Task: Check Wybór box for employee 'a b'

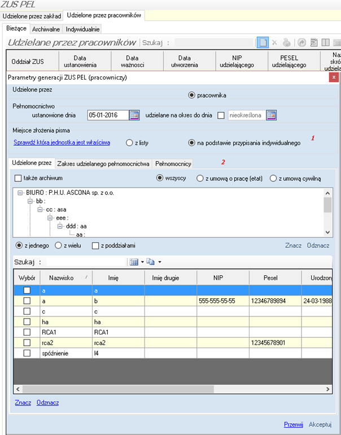Action: pyautogui.click(x=27, y=301)
